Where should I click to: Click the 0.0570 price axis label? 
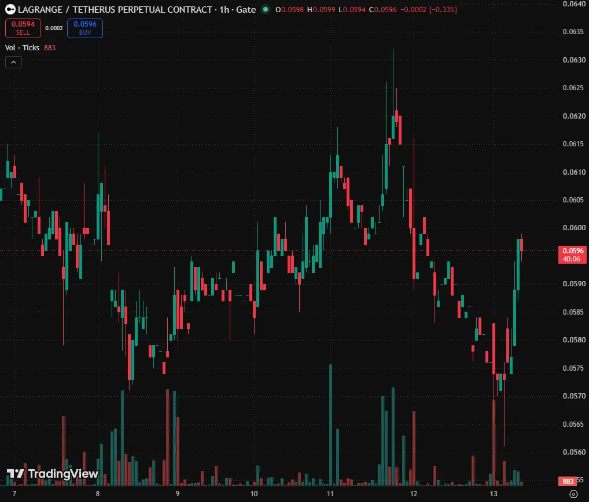coord(574,396)
